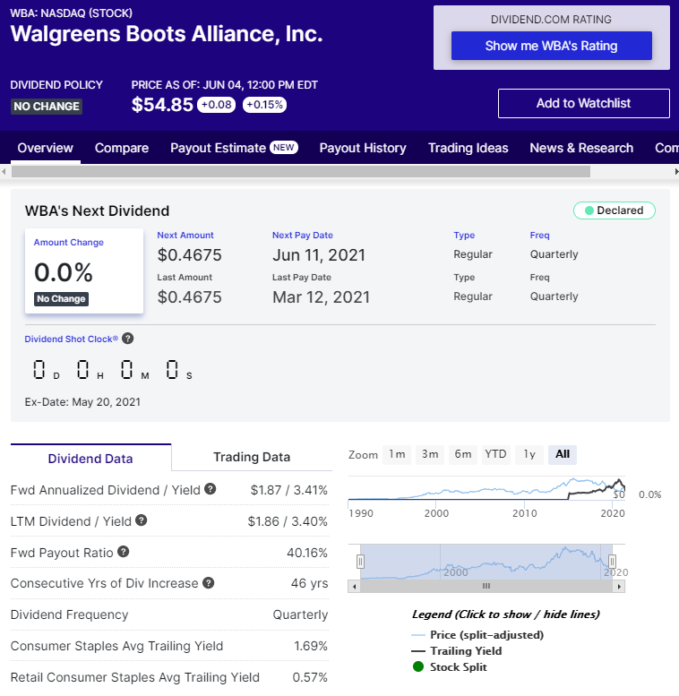Click the Declared status badge
The width and height of the screenshot is (679, 696).
pyautogui.click(x=615, y=211)
